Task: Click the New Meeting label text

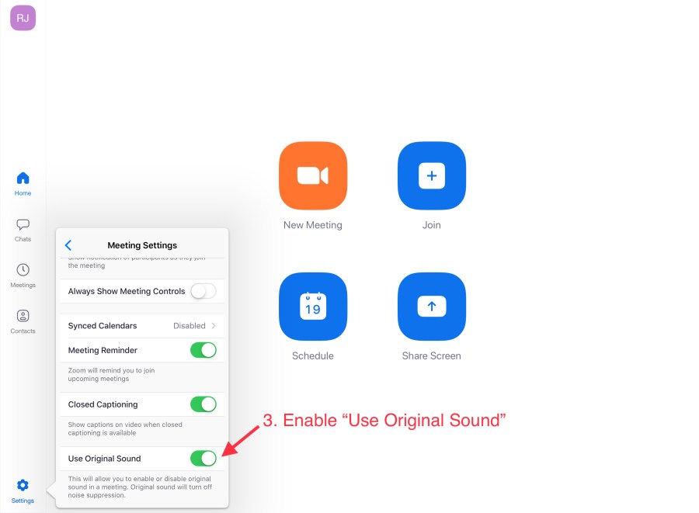Action: coord(313,225)
